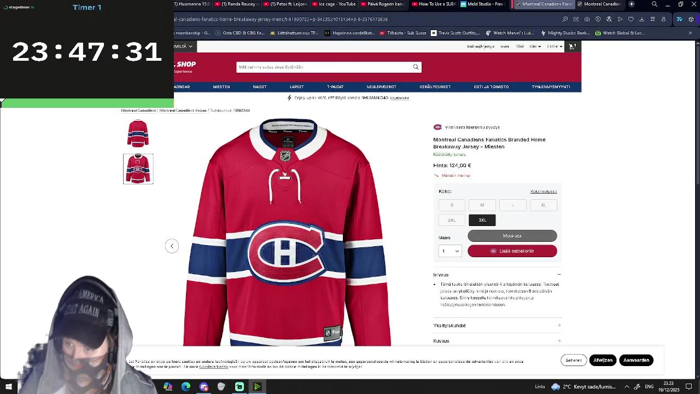
Task: Open the colorful Copilot icon in taskbar
Action: coord(168,387)
